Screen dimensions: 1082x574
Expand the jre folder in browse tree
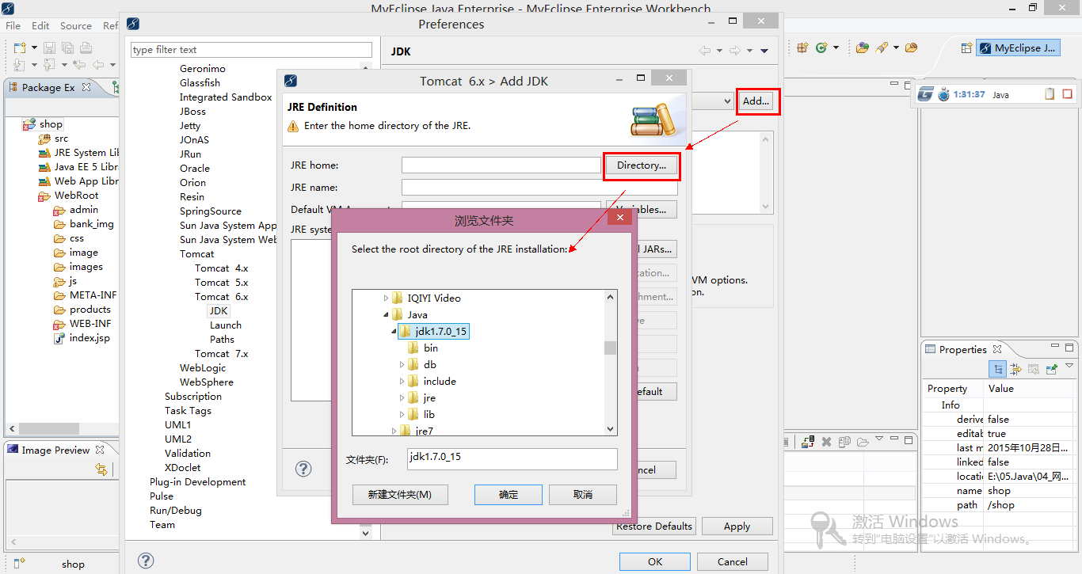[x=402, y=398]
